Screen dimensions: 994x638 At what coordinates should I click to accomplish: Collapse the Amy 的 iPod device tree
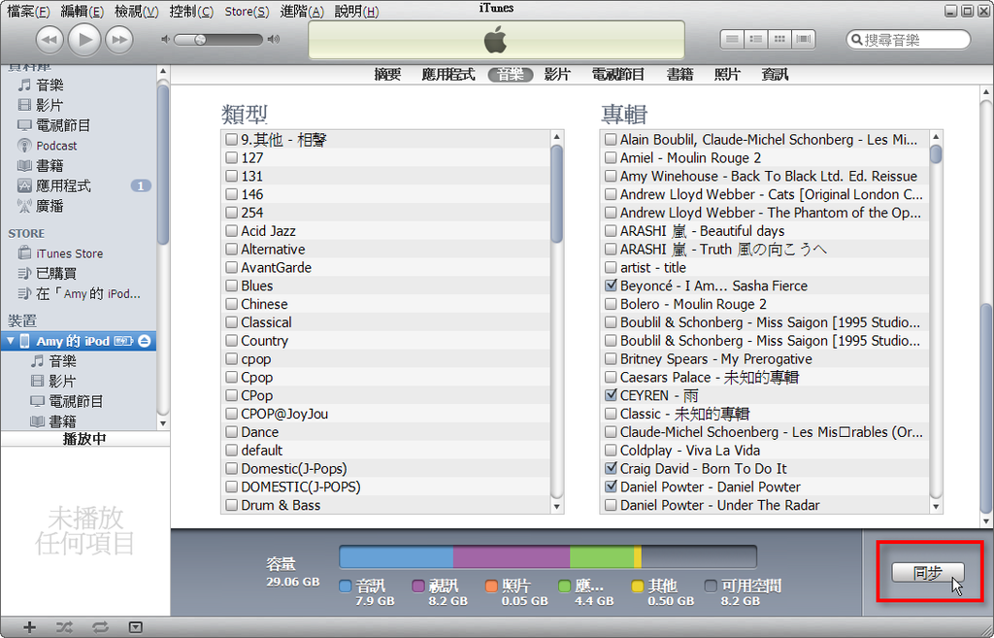coord(10,341)
